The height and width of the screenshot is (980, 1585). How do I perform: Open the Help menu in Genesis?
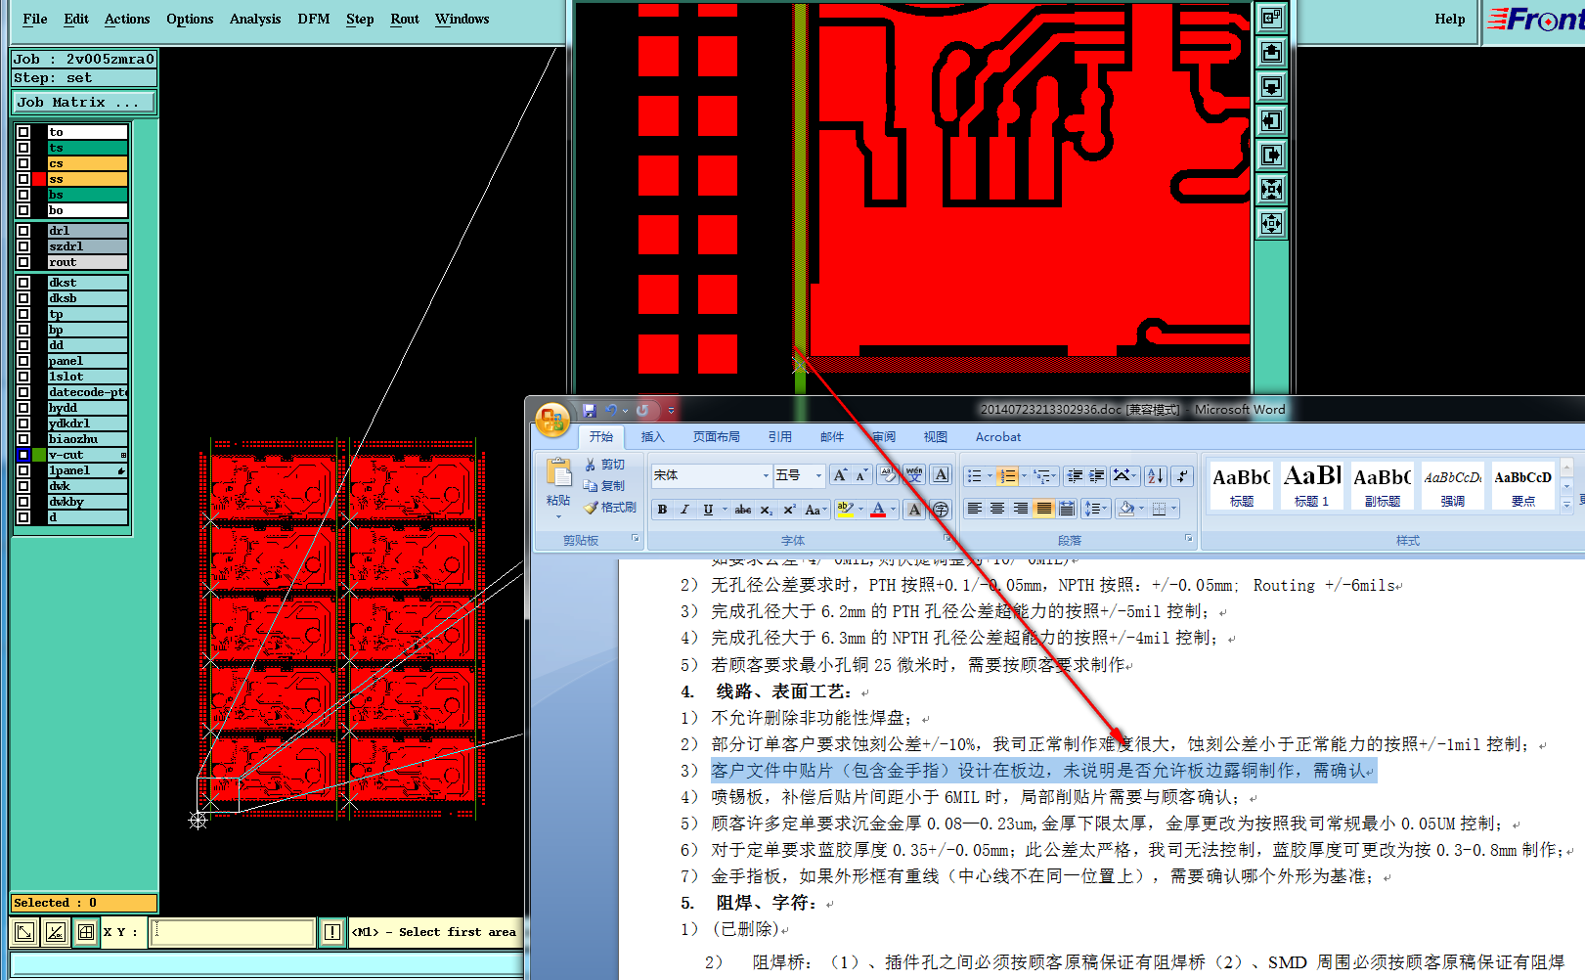point(1449,19)
